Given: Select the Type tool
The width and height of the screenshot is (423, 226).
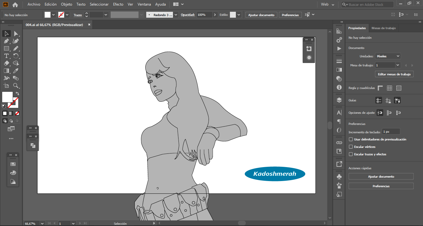Looking at the screenshot, I should (6, 56).
